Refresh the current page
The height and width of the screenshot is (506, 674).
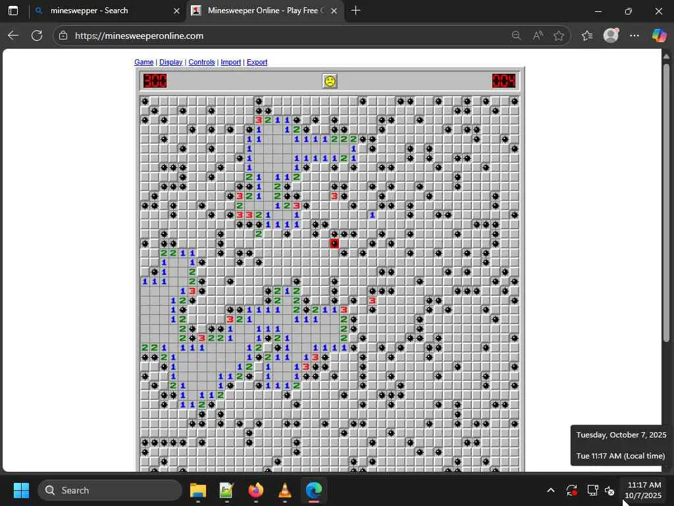[37, 36]
